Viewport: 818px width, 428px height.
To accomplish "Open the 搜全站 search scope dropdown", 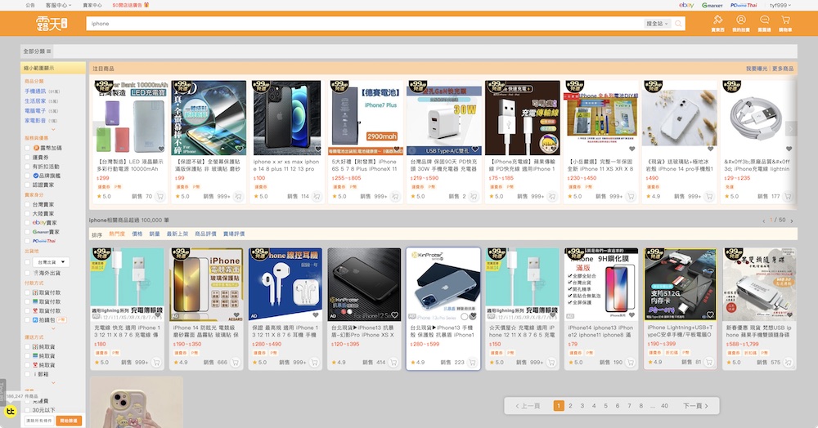I will tap(657, 24).
